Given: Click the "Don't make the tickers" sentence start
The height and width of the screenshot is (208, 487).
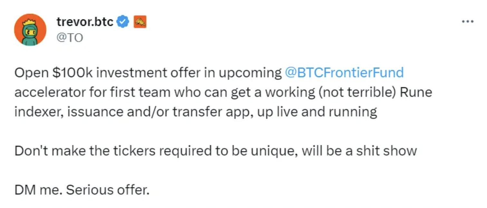Looking at the screenshot, I should [76, 151].
